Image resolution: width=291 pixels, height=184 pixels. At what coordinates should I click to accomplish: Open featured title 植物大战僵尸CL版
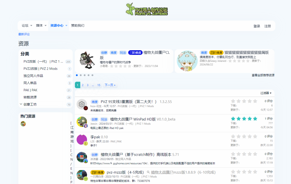(x=135, y=55)
